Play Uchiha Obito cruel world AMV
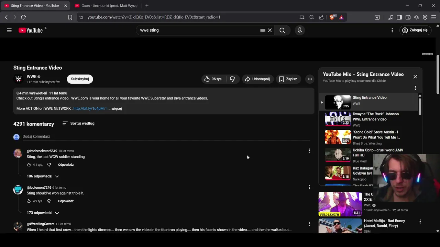This screenshot has height=247, width=440. coord(368,155)
